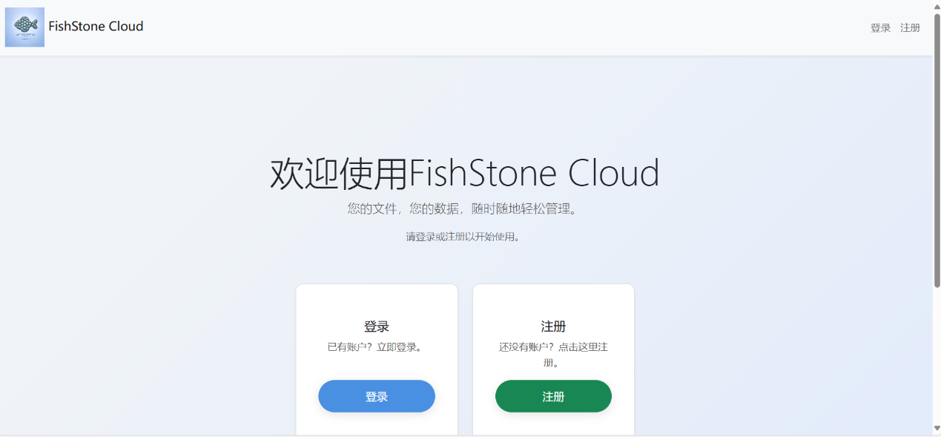
Task: Click white space inside the register card
Action: (553, 301)
